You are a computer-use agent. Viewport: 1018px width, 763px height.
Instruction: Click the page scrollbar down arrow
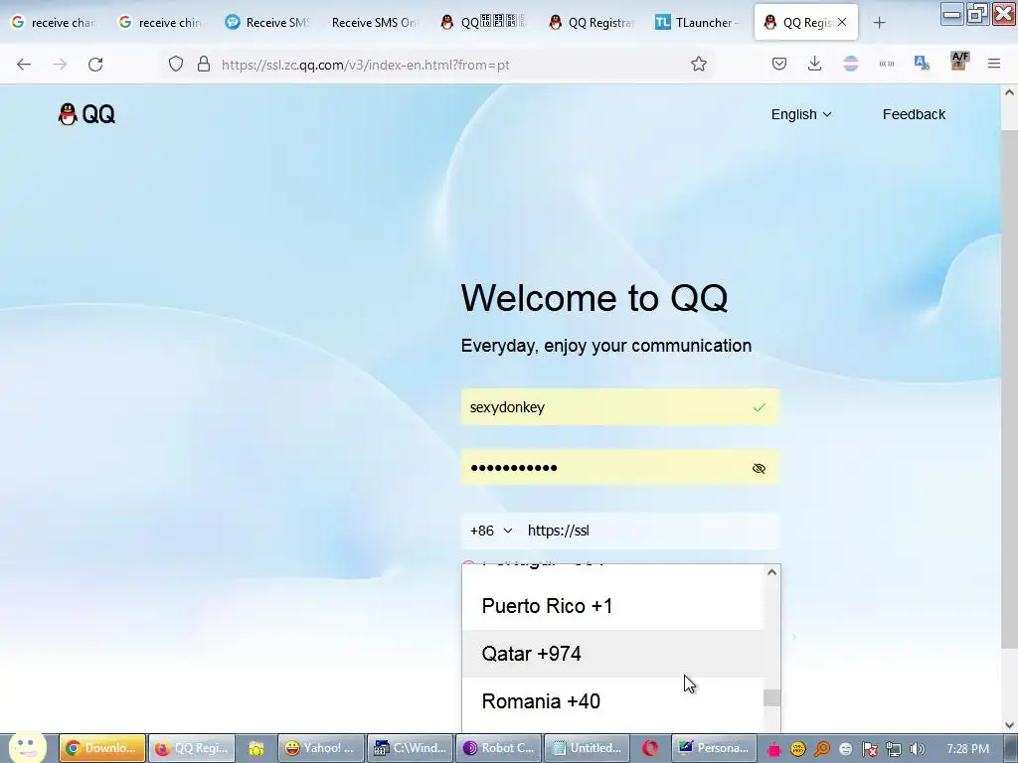coord(1009,724)
